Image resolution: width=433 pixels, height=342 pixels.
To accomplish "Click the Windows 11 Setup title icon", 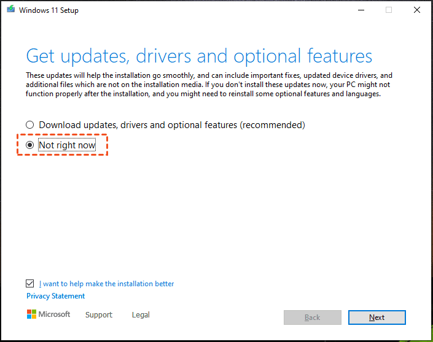I will (x=11, y=9).
